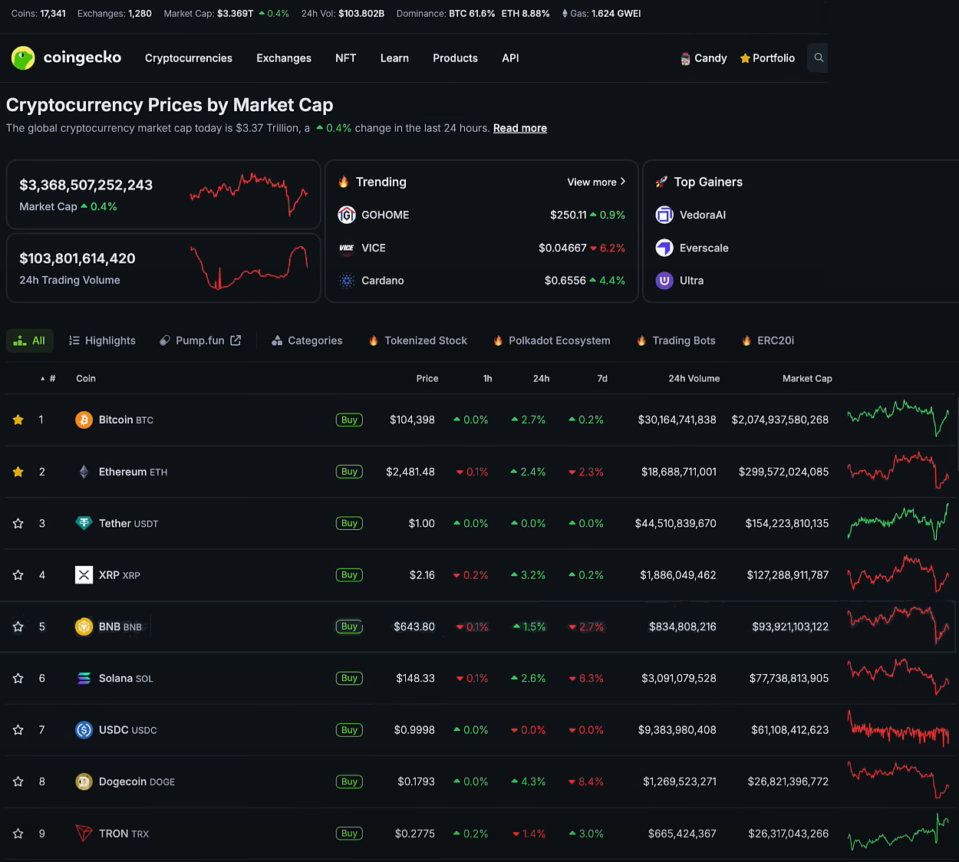Click the CoinGecko logo icon

[x=23, y=58]
